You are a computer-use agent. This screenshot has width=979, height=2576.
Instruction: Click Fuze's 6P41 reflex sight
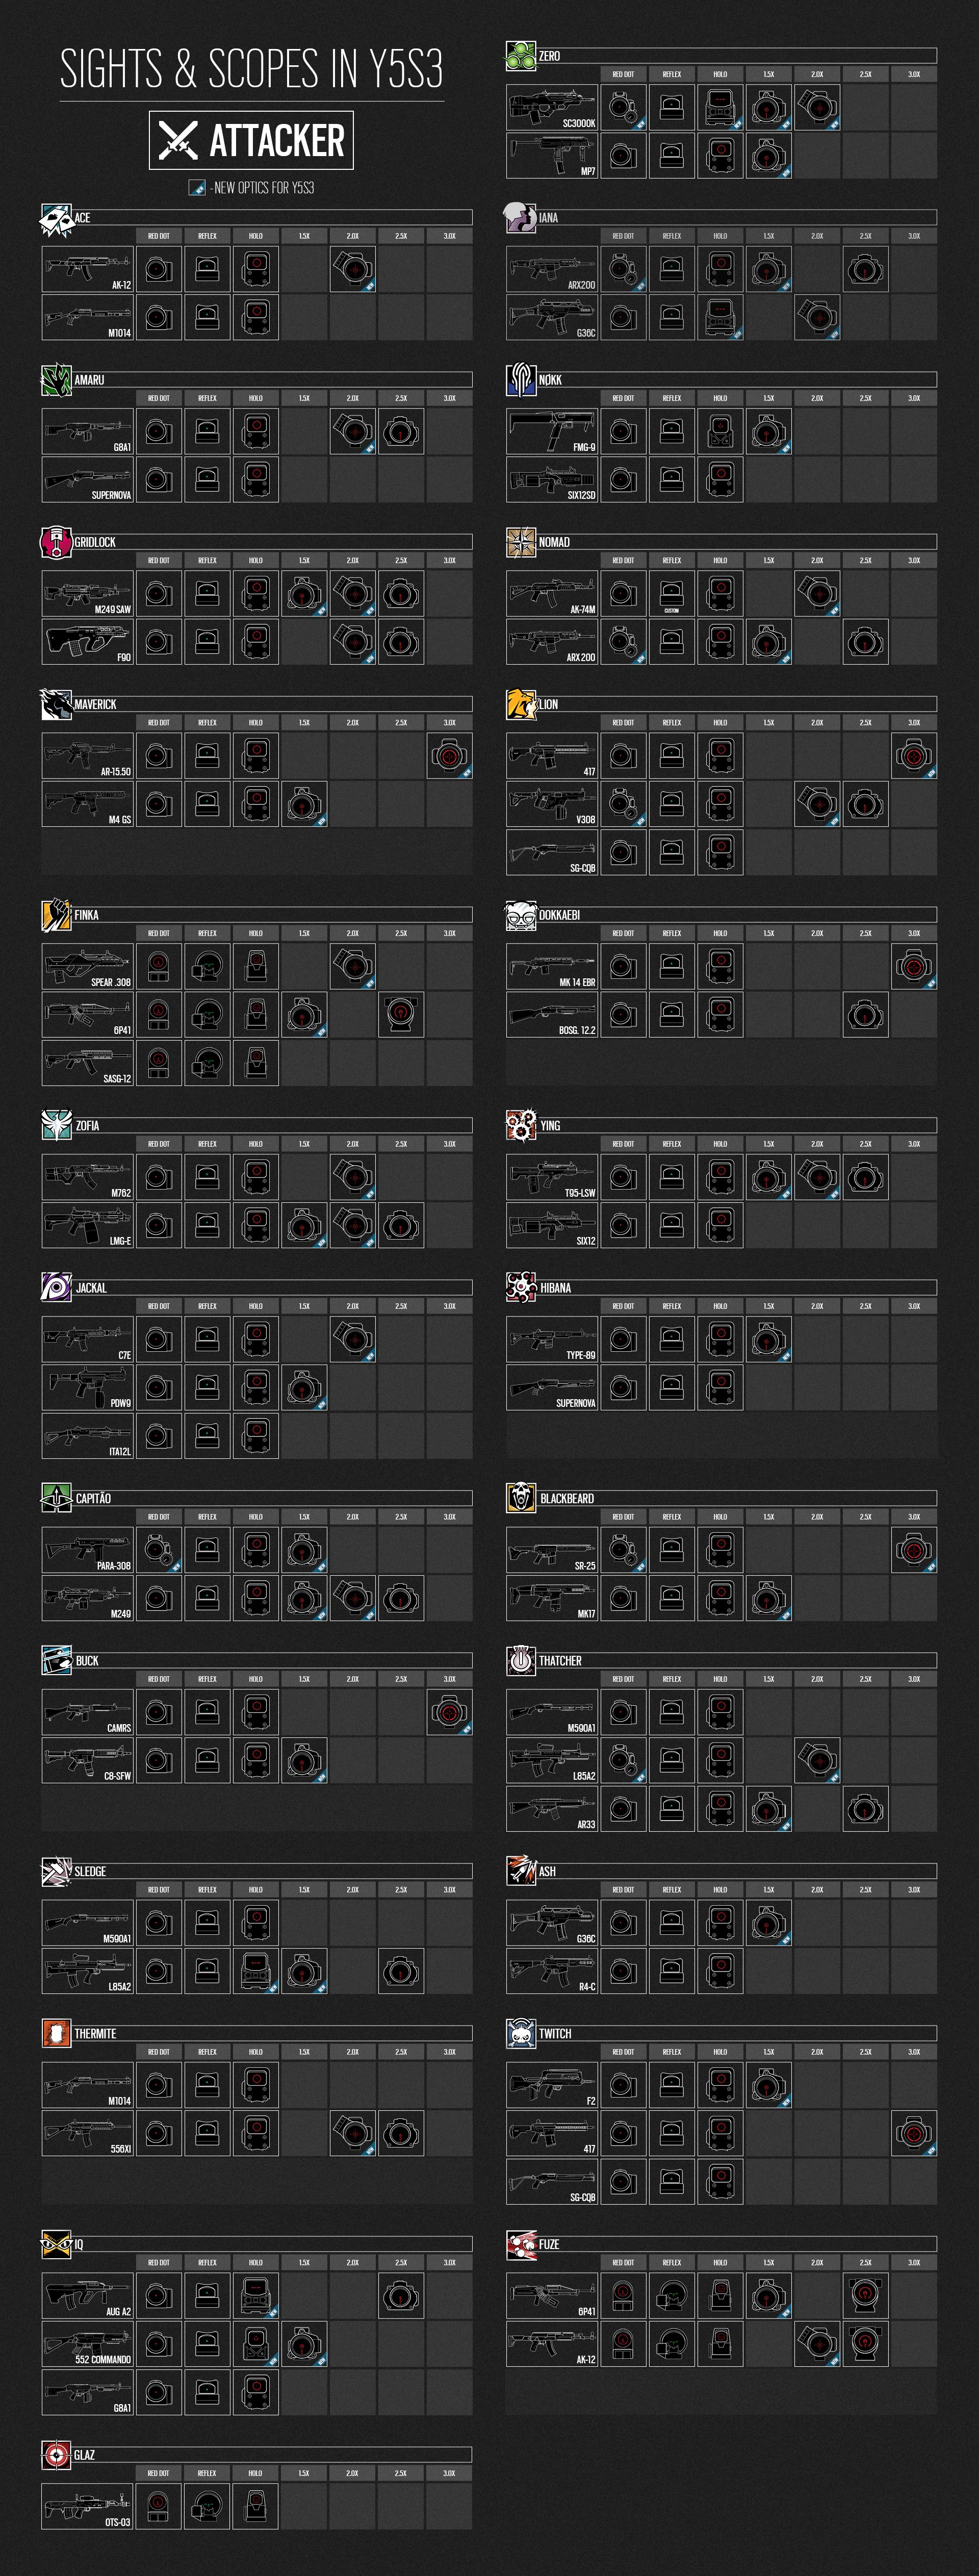click(x=671, y=2295)
